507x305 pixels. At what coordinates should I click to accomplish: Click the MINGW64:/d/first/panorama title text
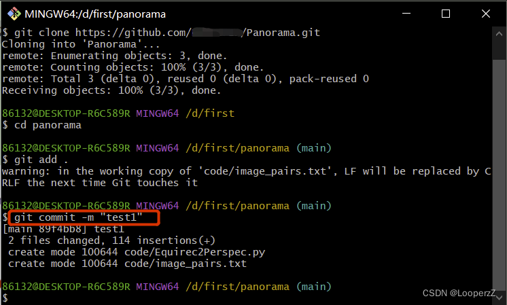tap(95, 14)
